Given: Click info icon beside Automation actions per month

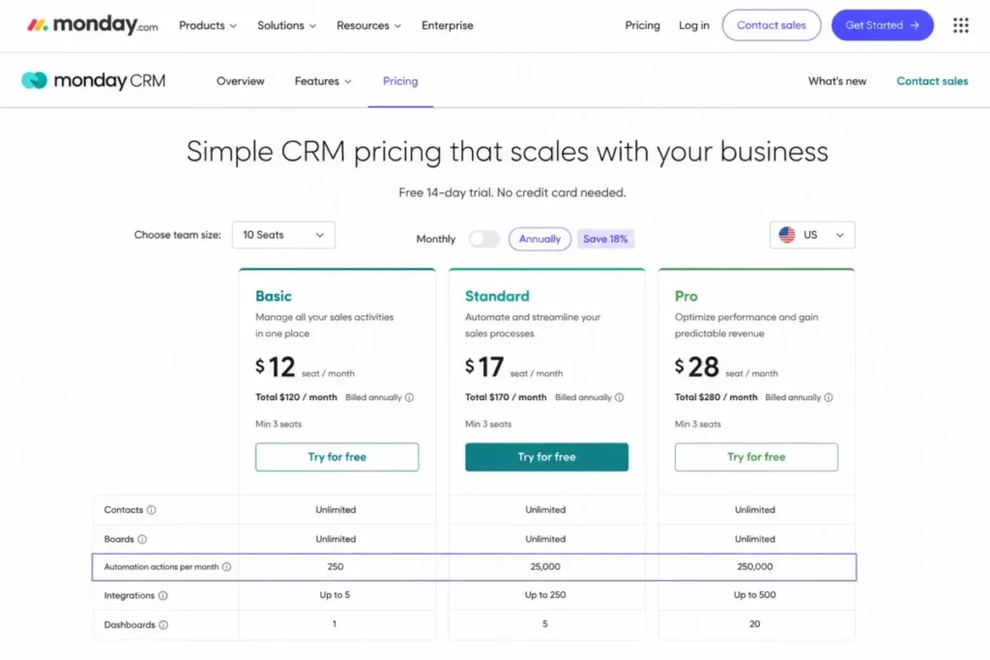Looking at the screenshot, I should tap(226, 566).
